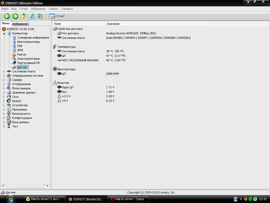Select Суммарная информация in the tree

coord(33,38)
